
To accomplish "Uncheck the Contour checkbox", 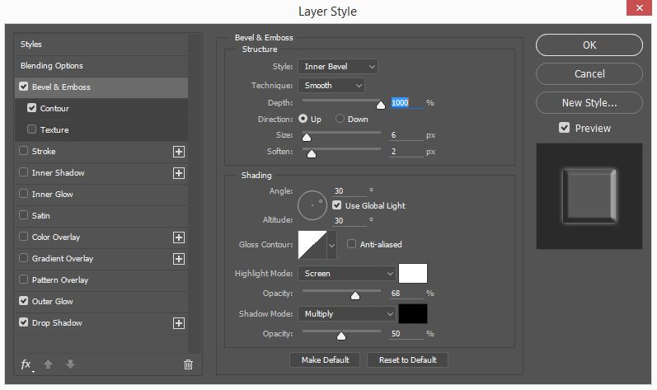I will (31, 108).
